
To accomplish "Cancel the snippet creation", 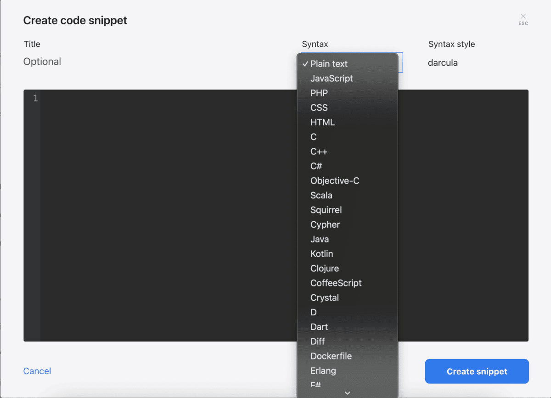I will coord(37,371).
